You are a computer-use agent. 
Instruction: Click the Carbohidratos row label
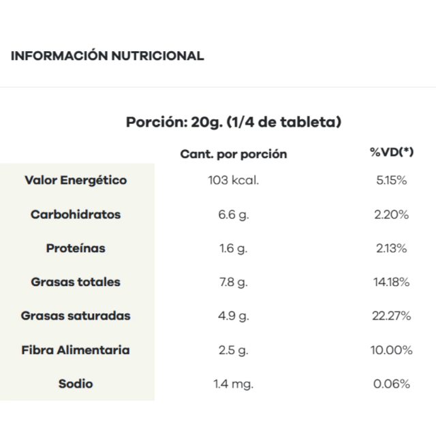click(x=76, y=215)
